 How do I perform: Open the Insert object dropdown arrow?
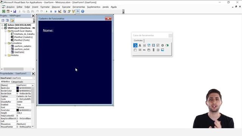click(x=11, y=11)
